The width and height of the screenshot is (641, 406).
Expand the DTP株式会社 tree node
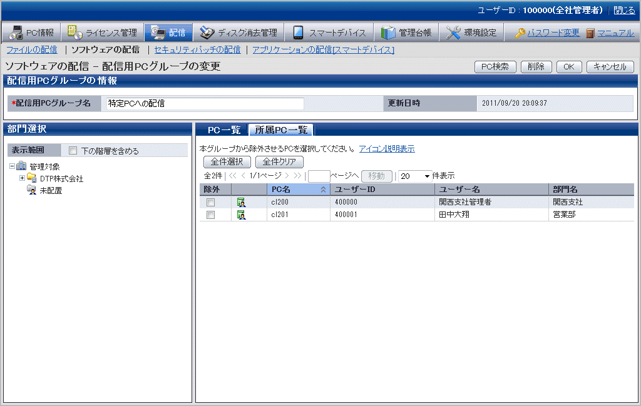point(22,178)
